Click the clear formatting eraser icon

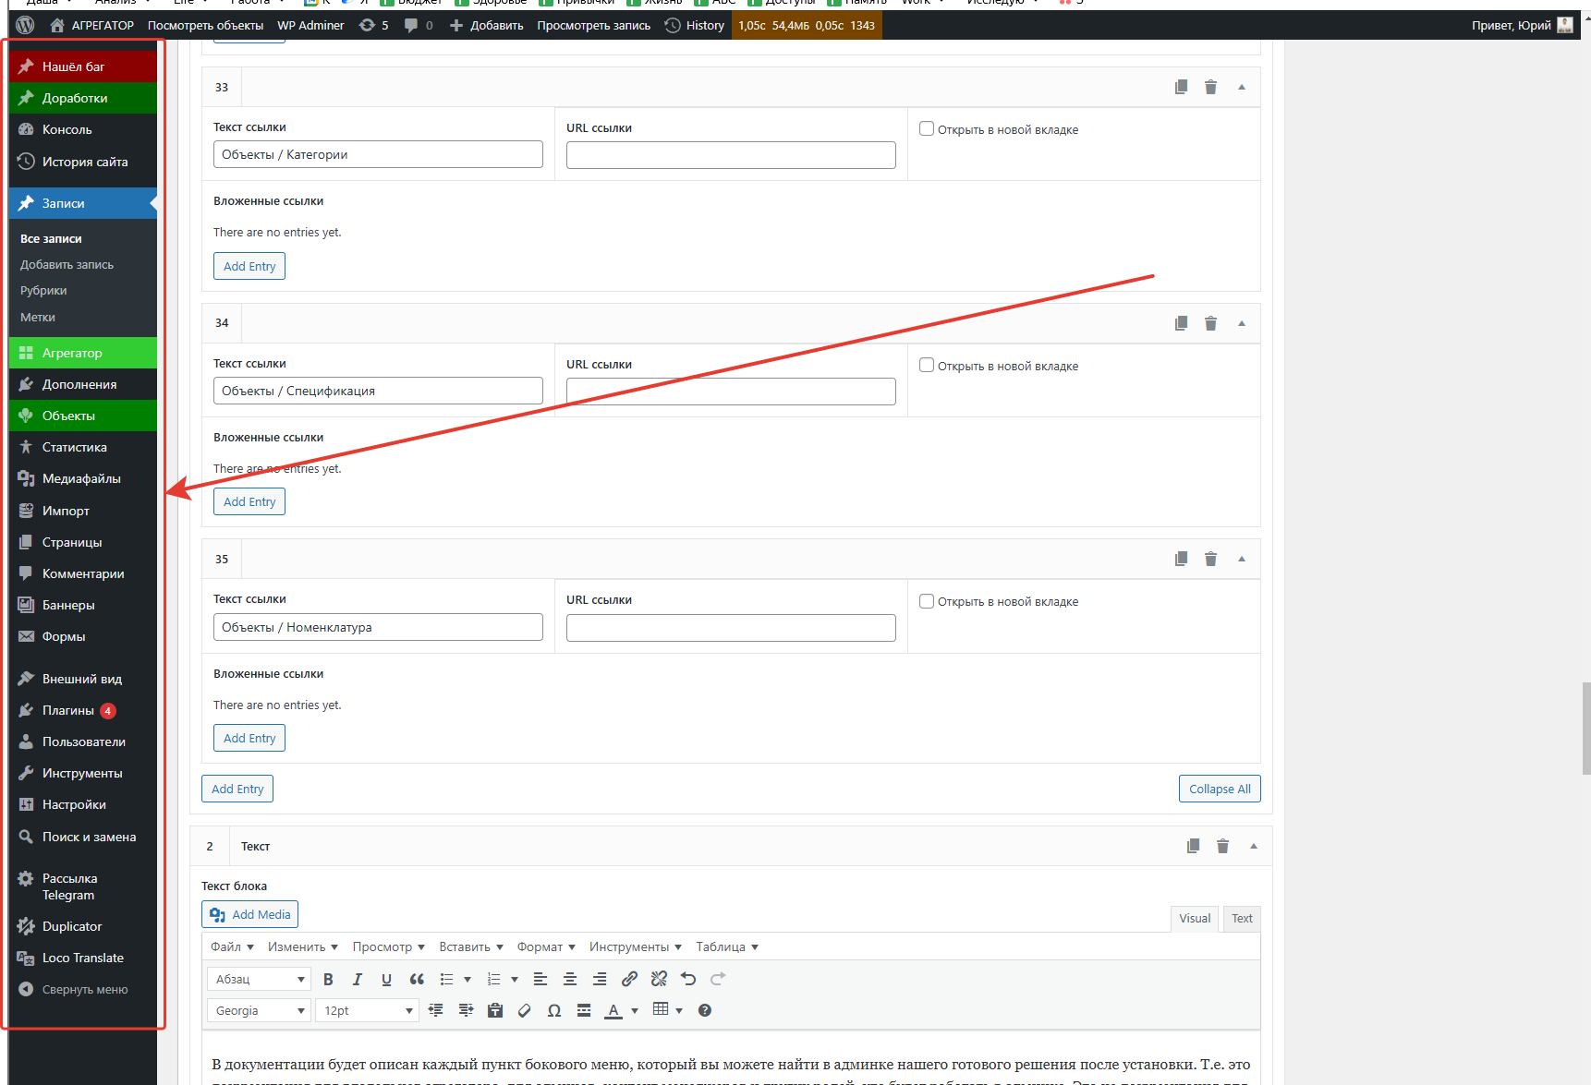click(525, 1010)
